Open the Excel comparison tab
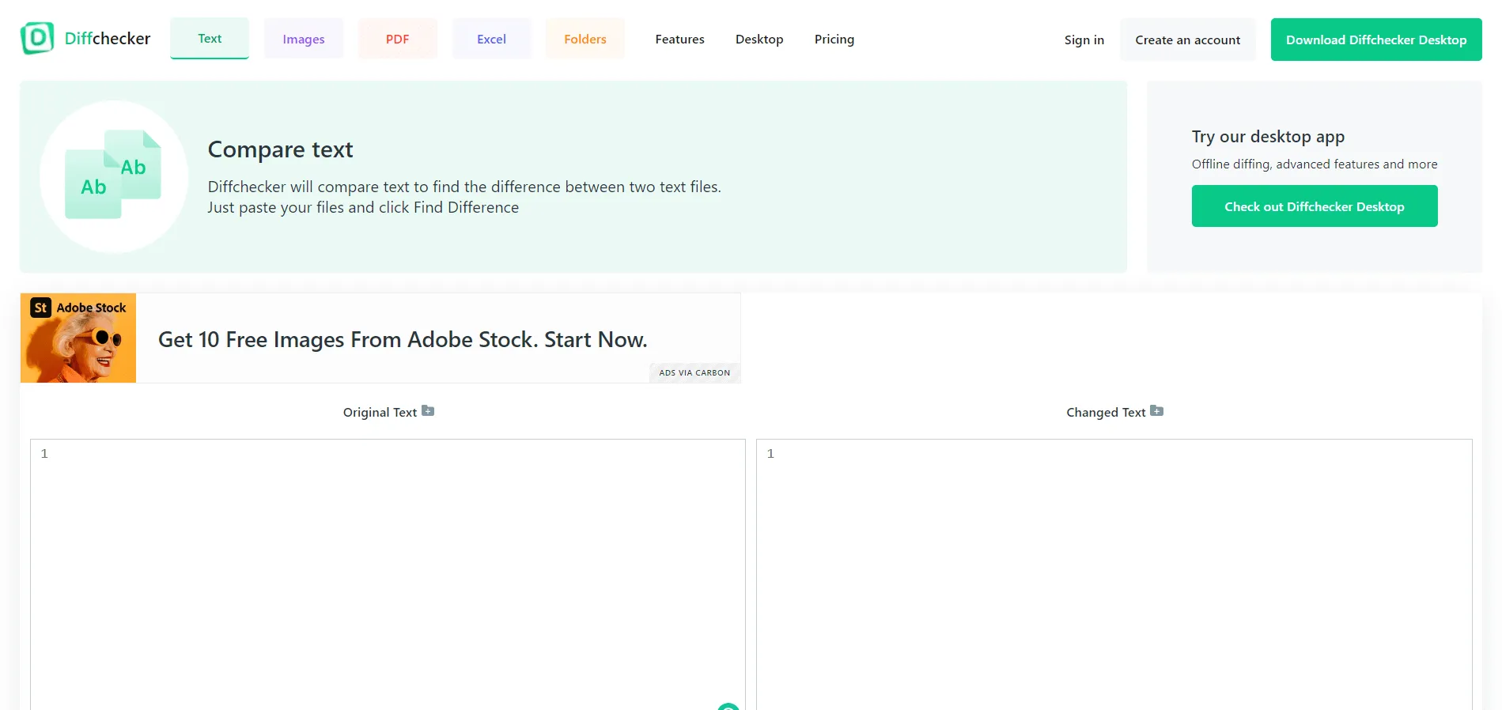 coord(491,39)
